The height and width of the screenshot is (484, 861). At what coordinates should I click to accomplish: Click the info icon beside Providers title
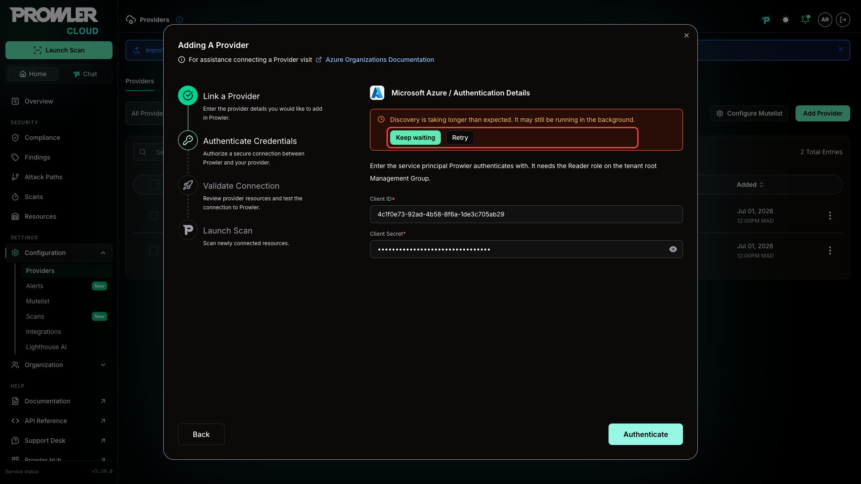[x=179, y=20]
